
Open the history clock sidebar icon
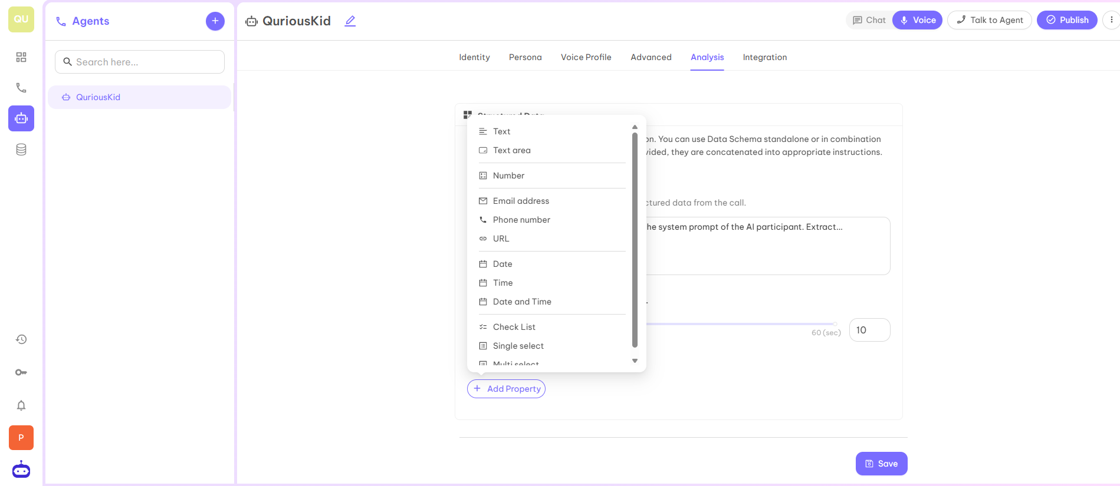pyautogui.click(x=21, y=339)
